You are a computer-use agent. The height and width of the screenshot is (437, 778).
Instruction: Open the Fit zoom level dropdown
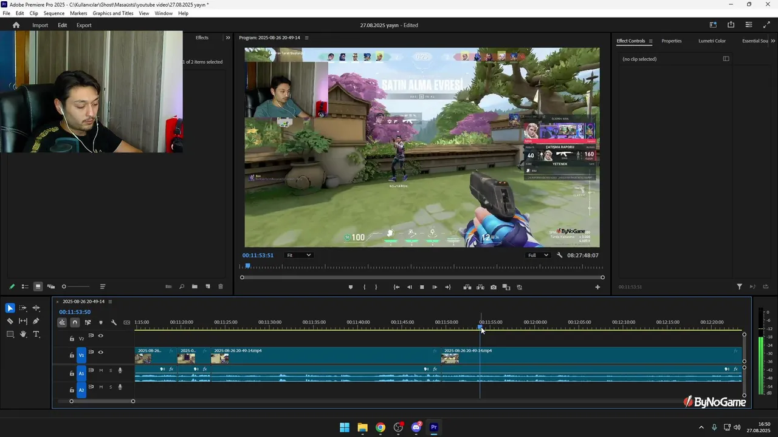[x=299, y=256]
